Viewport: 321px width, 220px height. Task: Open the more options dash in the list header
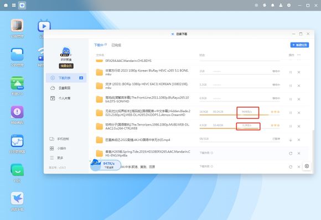(x=299, y=55)
